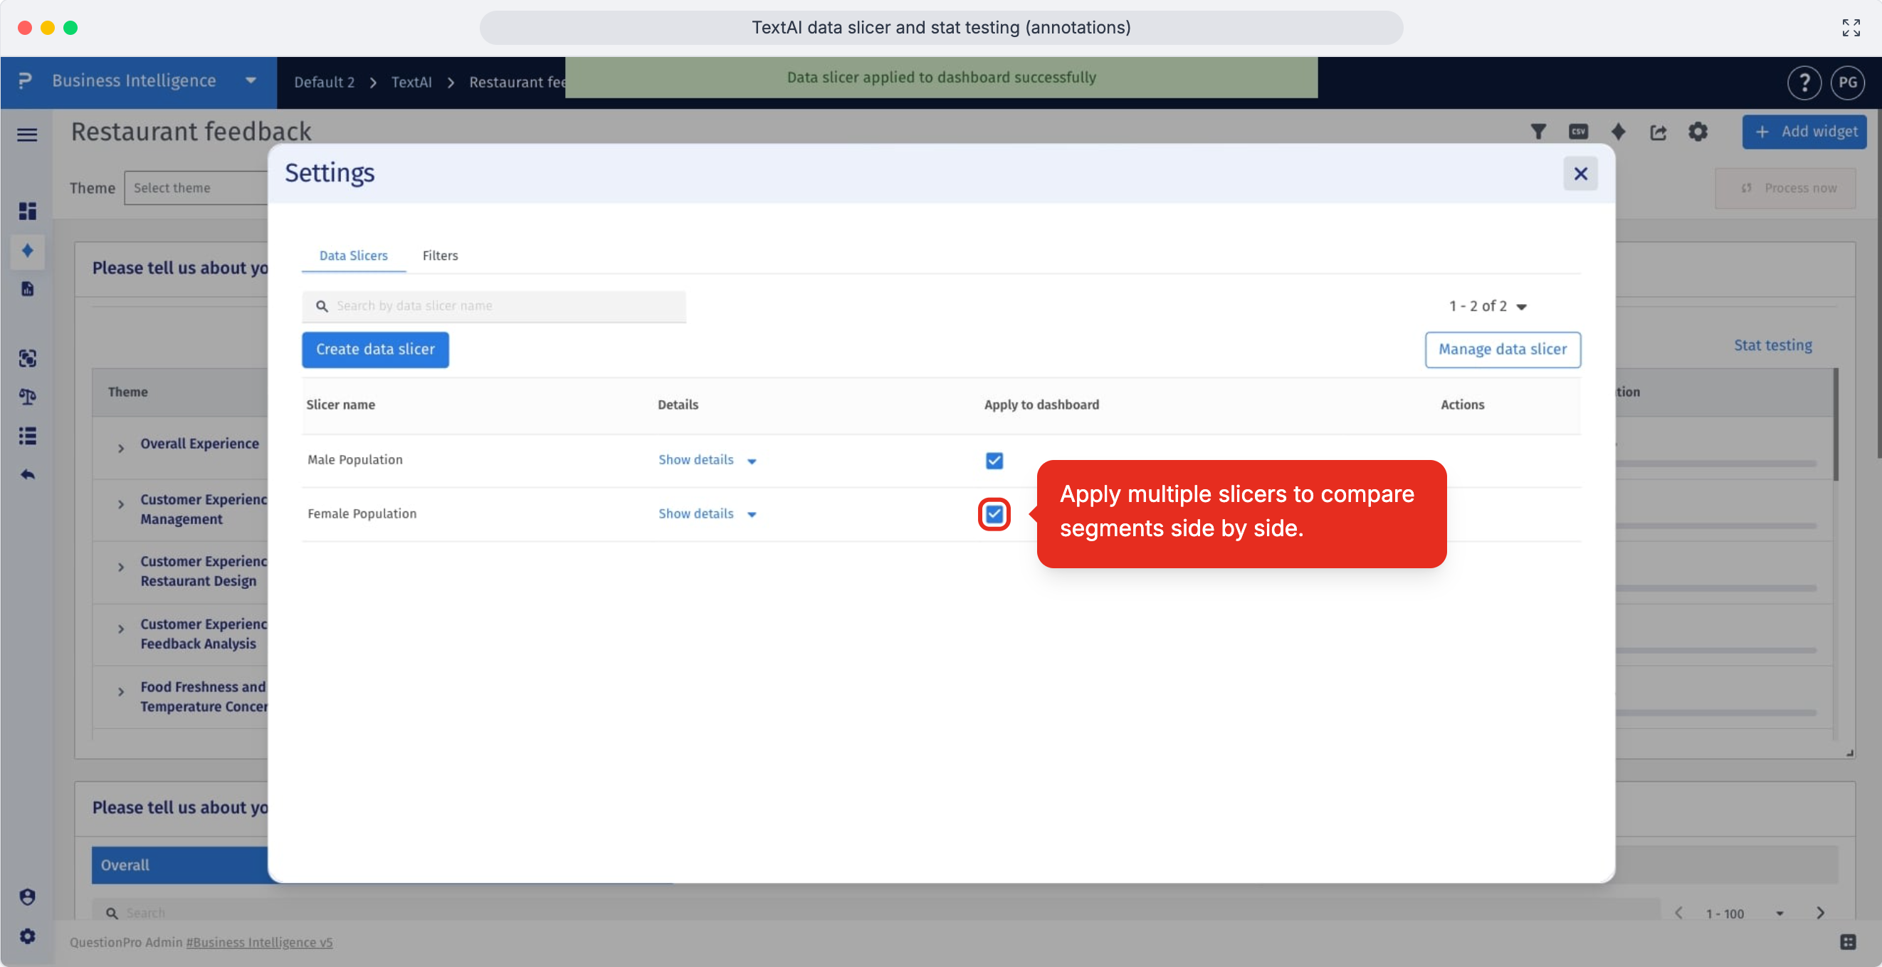Viewport: 1882px width, 967px height.
Task: Open the PG user profile avatar
Action: tap(1848, 83)
